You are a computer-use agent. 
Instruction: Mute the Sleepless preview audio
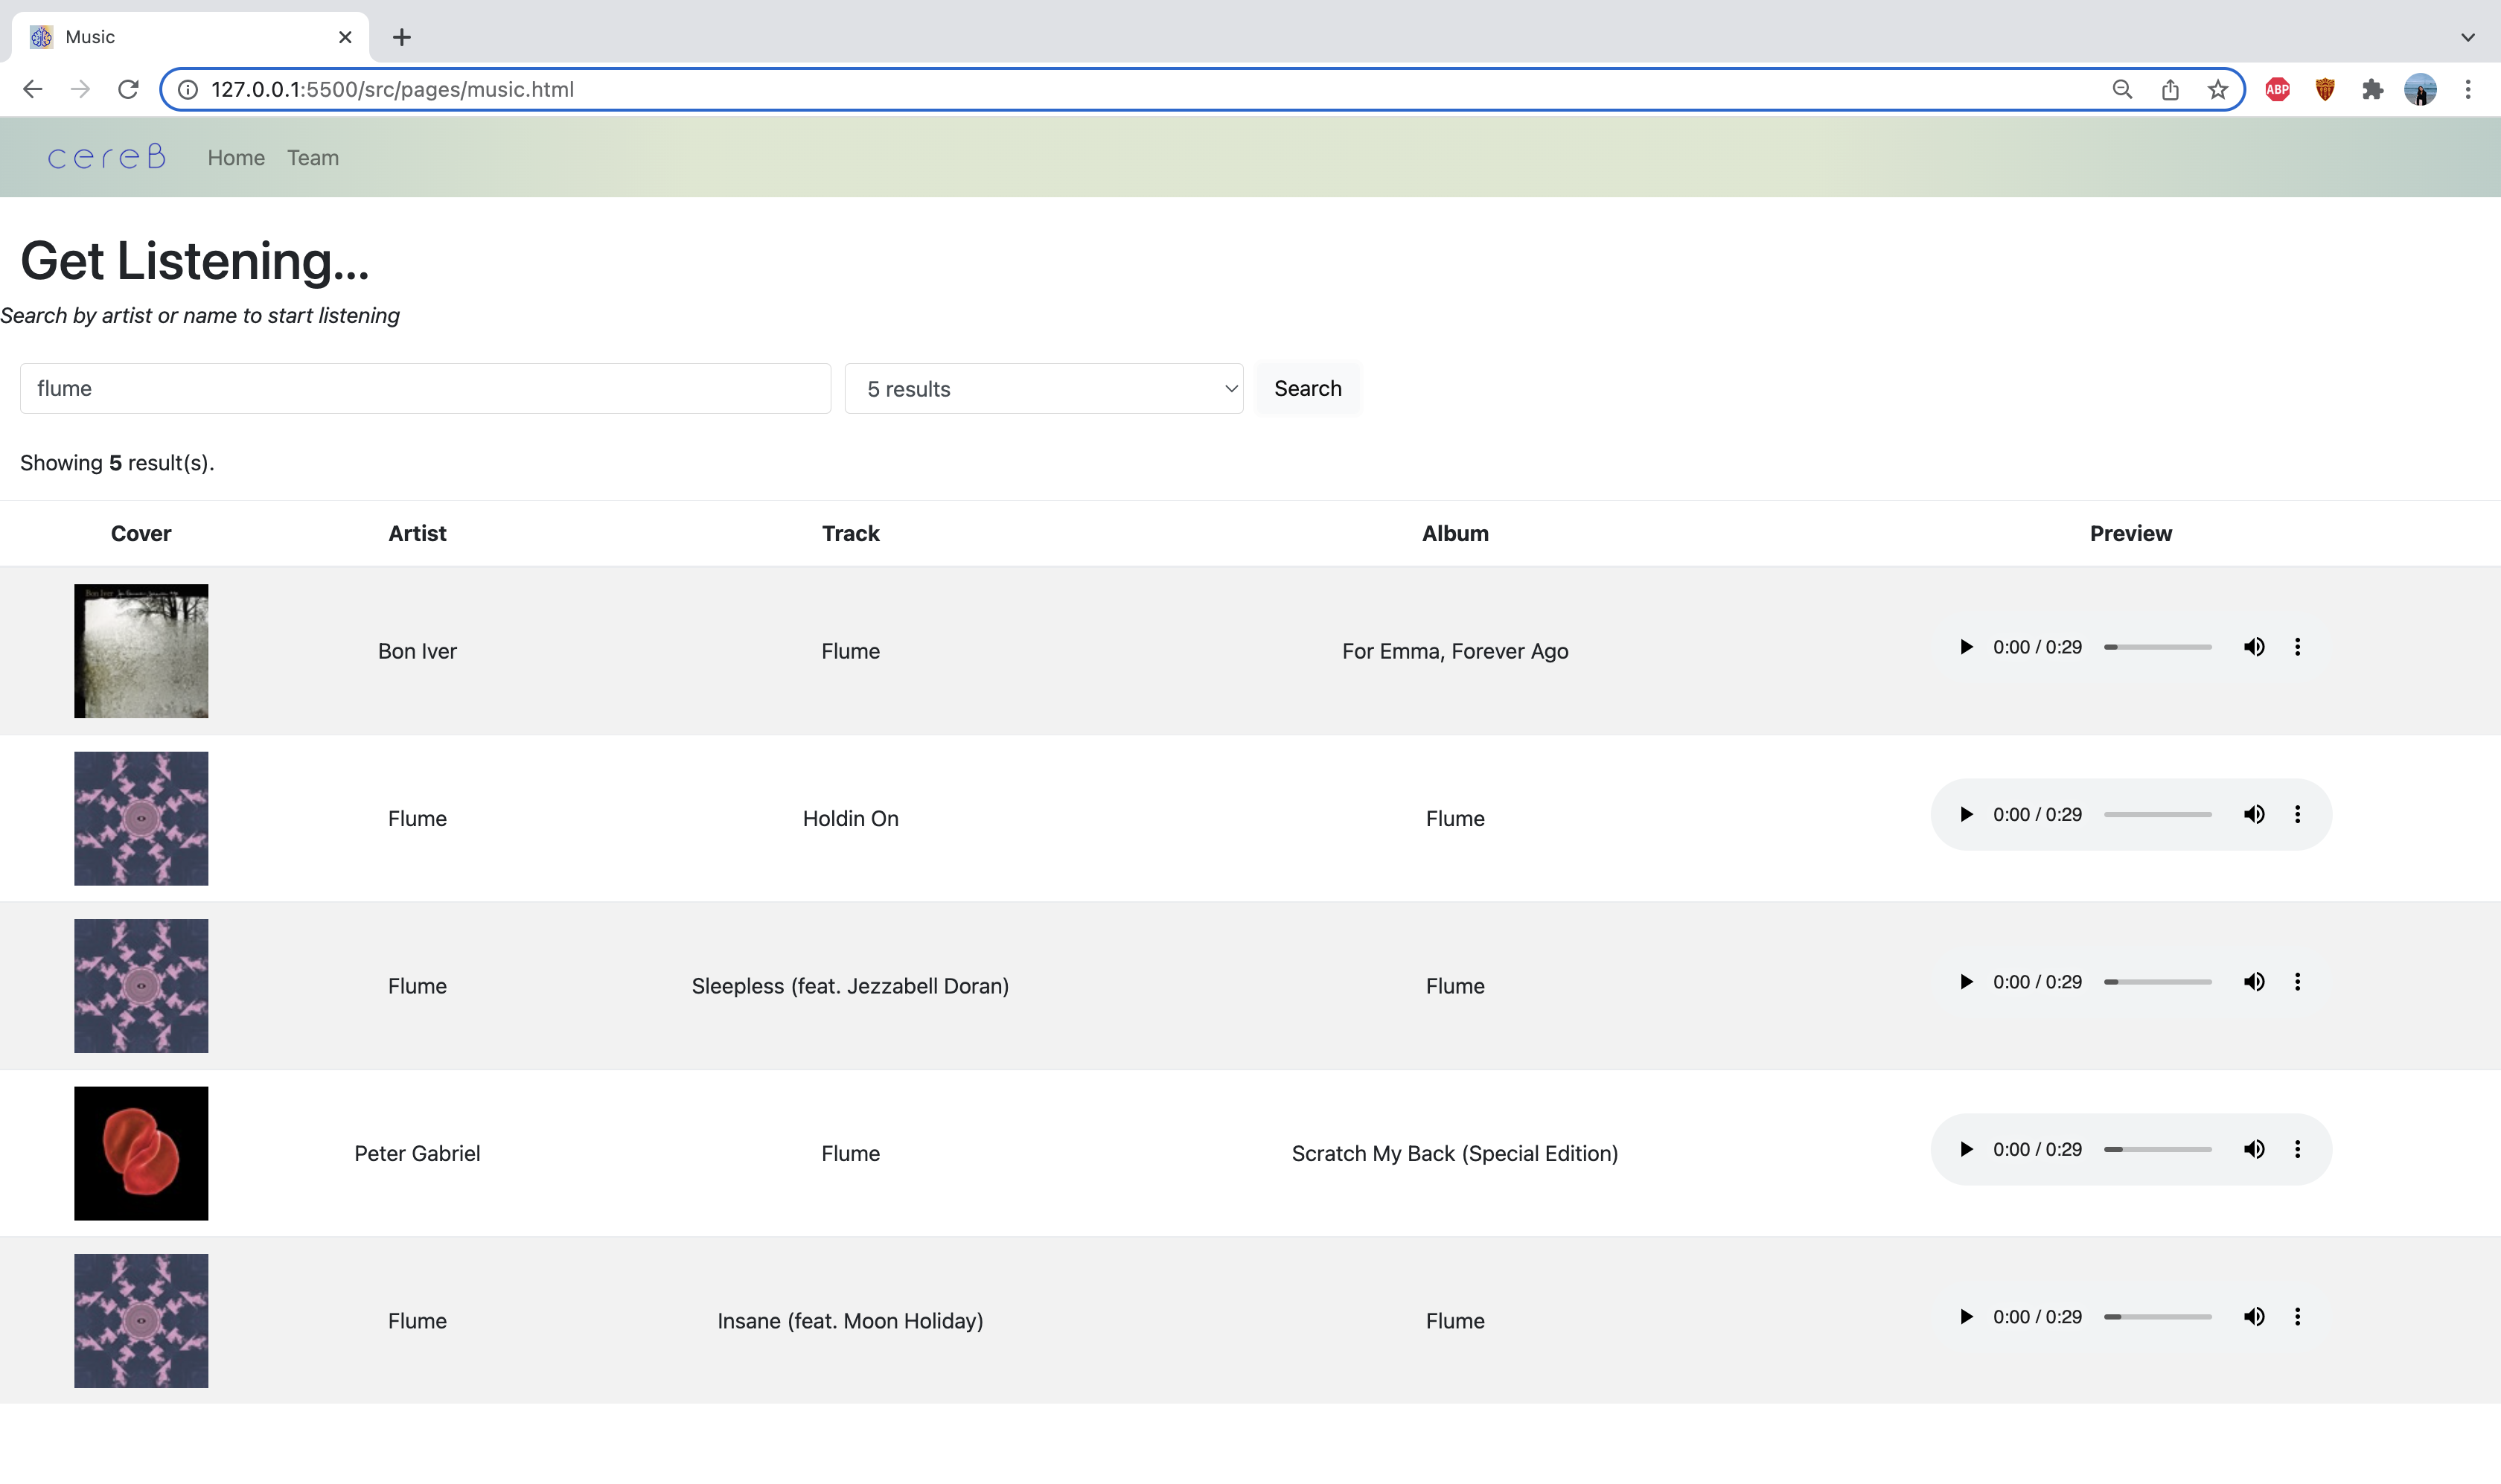click(x=2253, y=982)
